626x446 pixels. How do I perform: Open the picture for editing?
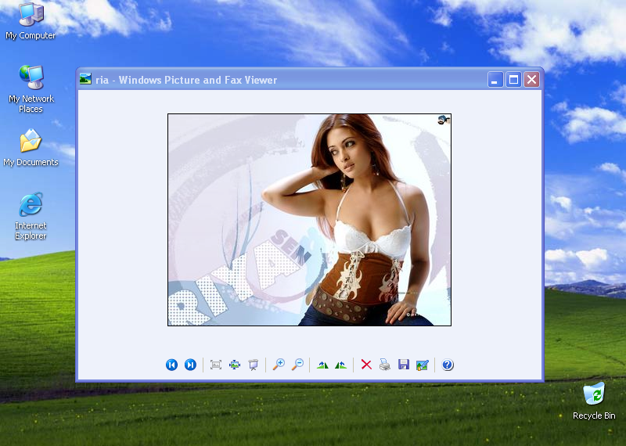pyautogui.click(x=423, y=365)
